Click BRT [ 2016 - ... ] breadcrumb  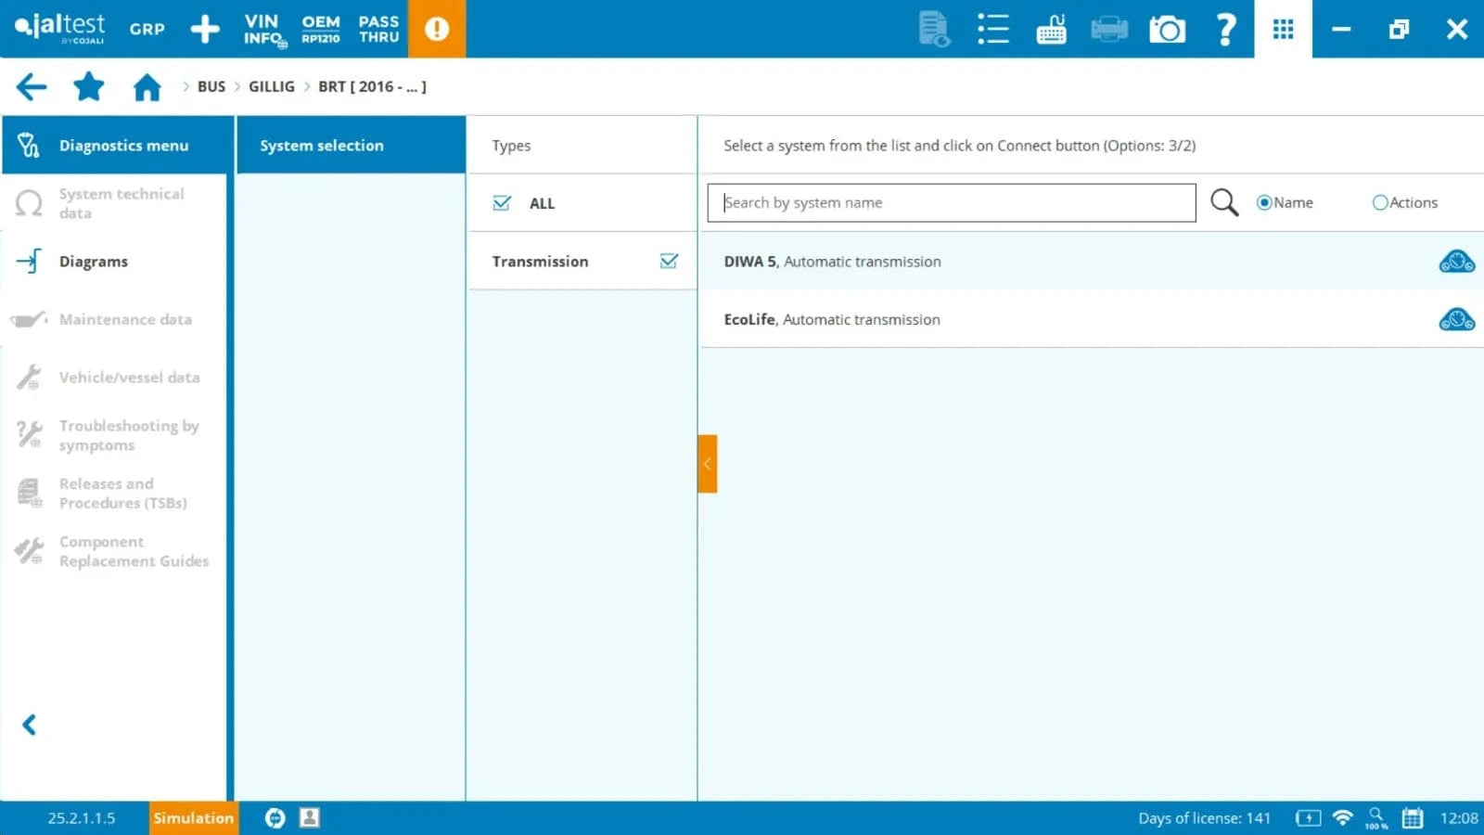click(x=372, y=86)
